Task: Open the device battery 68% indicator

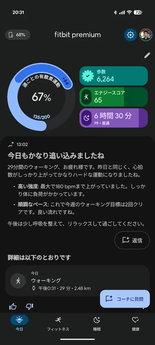Action: [x=18, y=35]
